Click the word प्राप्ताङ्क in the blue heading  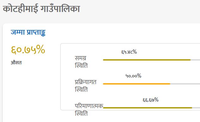36,33
